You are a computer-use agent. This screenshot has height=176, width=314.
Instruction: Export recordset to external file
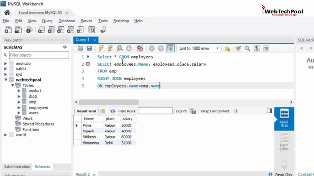(193, 111)
